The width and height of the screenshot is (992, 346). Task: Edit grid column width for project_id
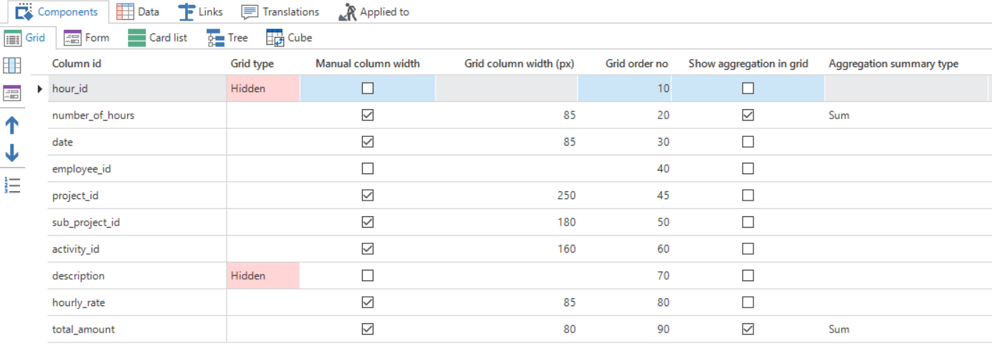pyautogui.click(x=506, y=195)
